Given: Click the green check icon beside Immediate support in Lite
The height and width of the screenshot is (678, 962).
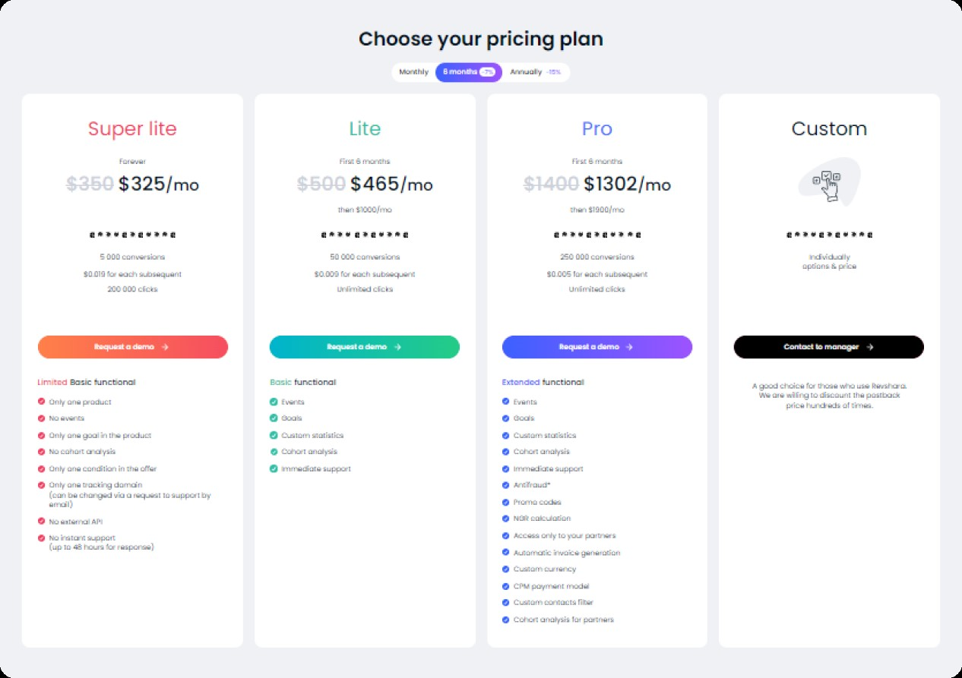Looking at the screenshot, I should pyautogui.click(x=274, y=468).
